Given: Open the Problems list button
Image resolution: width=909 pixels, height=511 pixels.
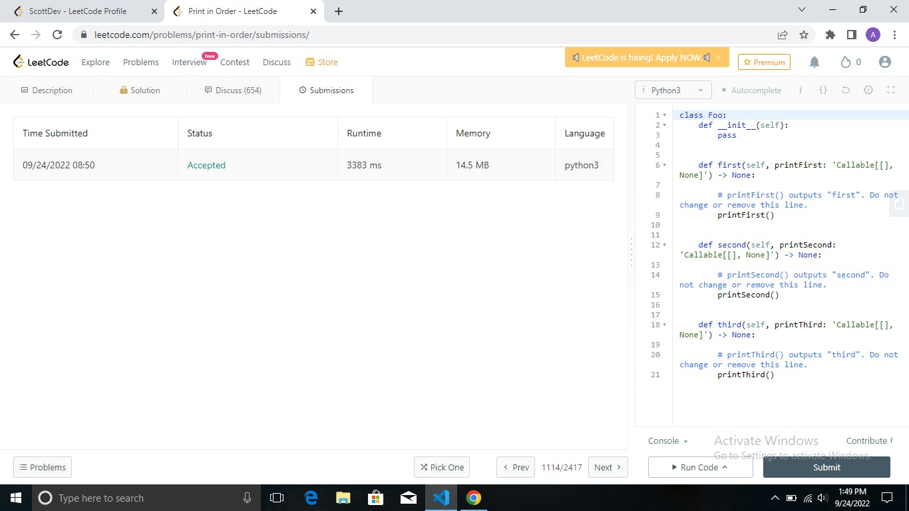Looking at the screenshot, I should click(x=43, y=467).
